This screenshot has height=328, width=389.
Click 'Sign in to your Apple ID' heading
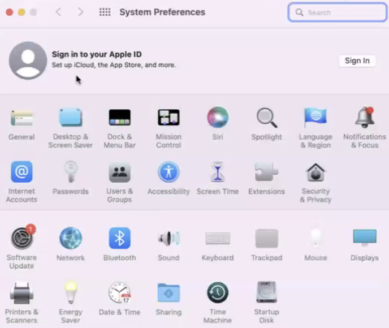[x=97, y=54]
